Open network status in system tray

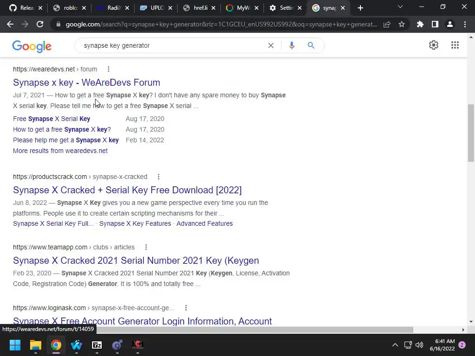[x=408, y=345]
